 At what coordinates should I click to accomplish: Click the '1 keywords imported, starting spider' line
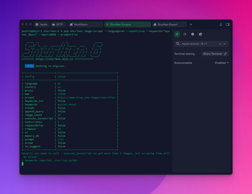coord(50,160)
